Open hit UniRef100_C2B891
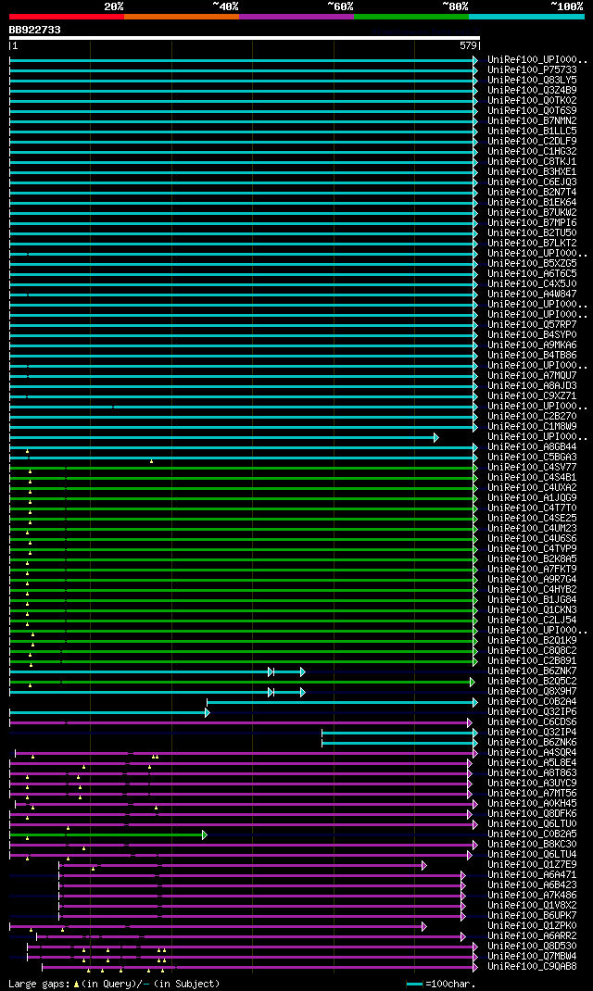This screenshot has height=991, width=593. coord(532,661)
